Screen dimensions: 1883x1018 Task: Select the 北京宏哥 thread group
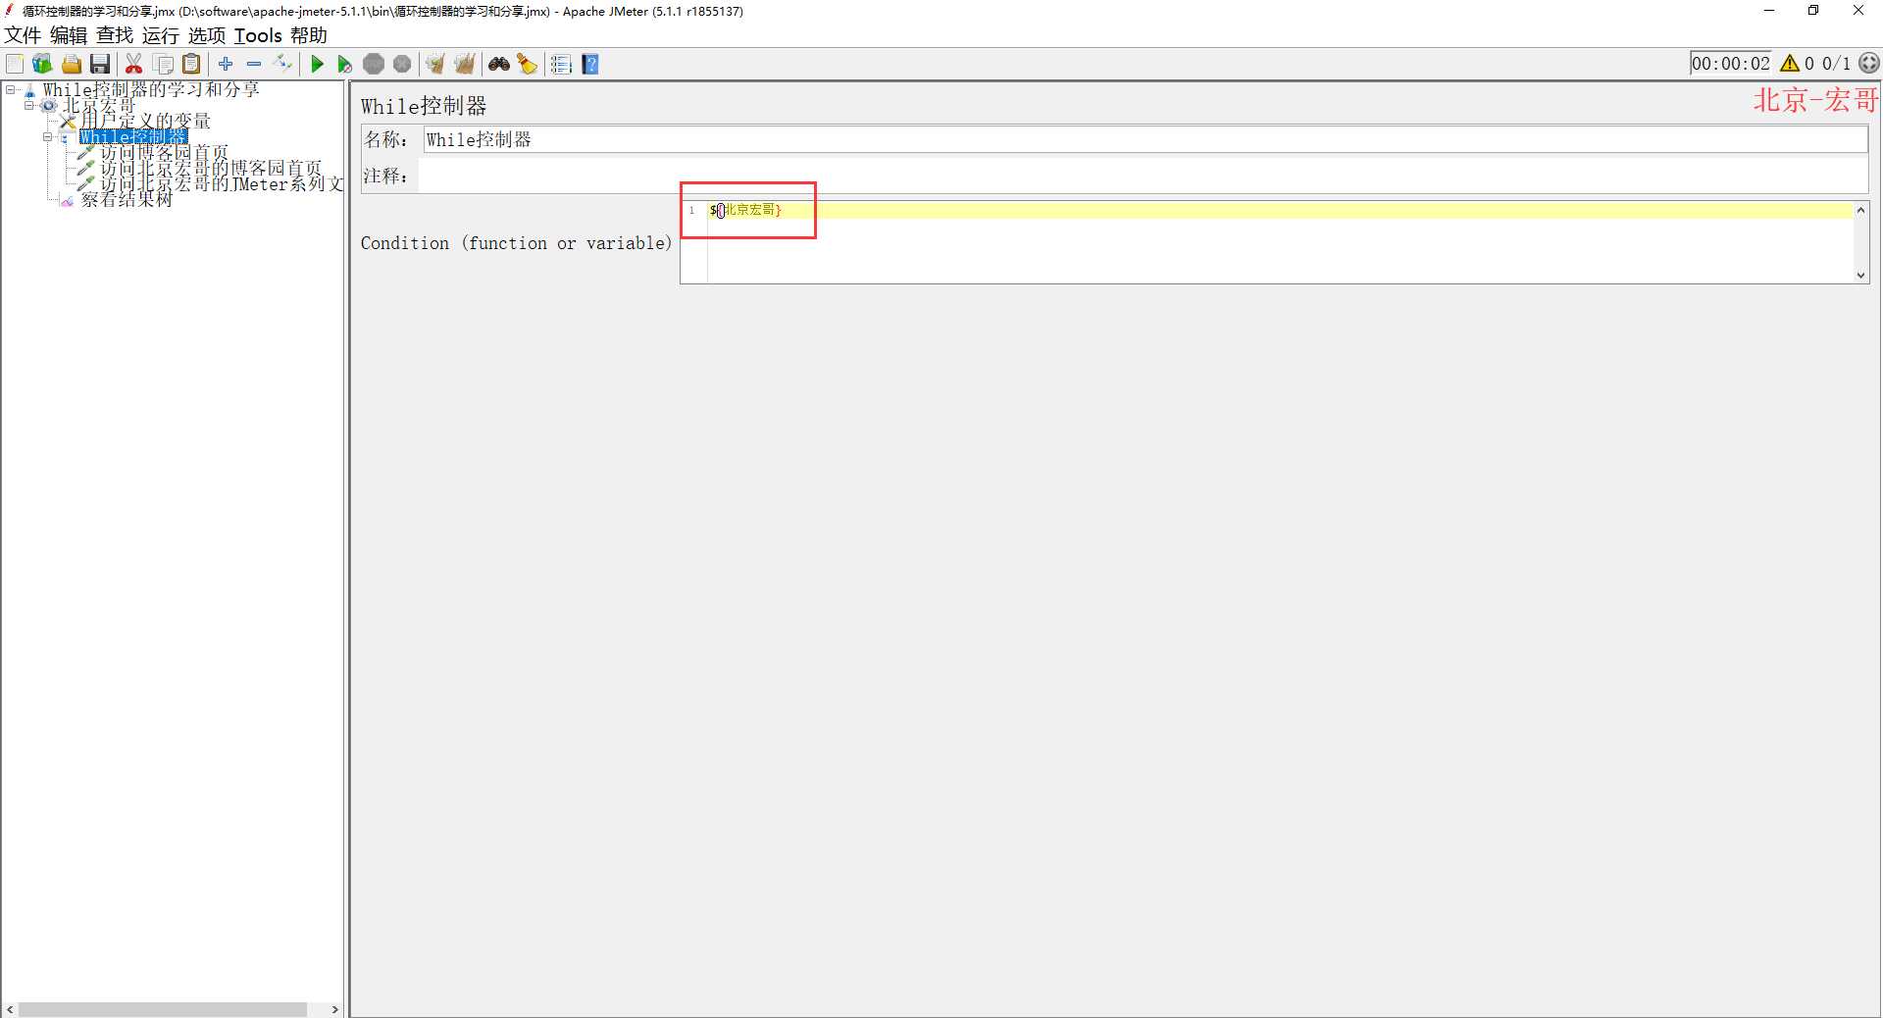[99, 106]
